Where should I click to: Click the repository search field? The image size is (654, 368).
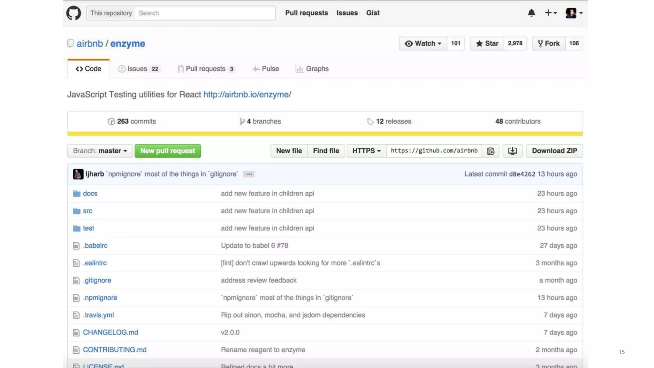[204, 13]
